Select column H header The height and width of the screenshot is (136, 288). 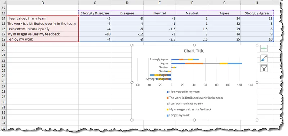(x=257, y=3)
